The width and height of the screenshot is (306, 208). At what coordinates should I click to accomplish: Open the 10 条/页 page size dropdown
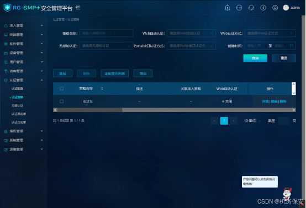pyautogui.click(x=252, y=121)
